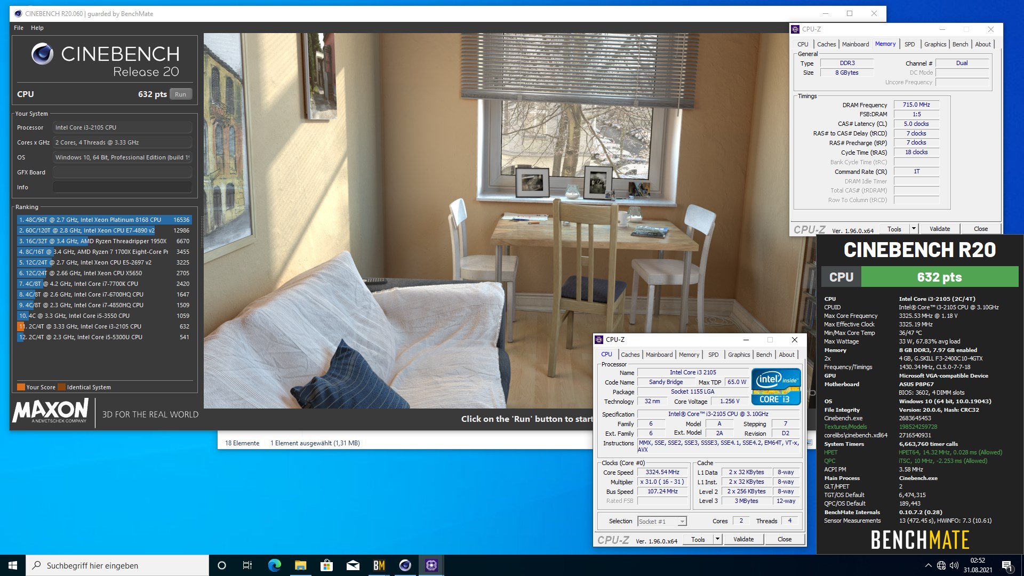Screen dimensions: 1024x576
Task: Switch to Bench tab in lower CPU-Z window
Action: pyautogui.click(x=764, y=355)
